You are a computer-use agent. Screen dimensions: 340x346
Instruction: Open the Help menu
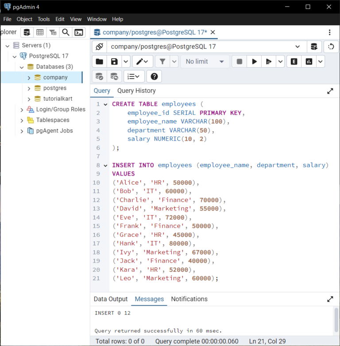tap(117, 19)
